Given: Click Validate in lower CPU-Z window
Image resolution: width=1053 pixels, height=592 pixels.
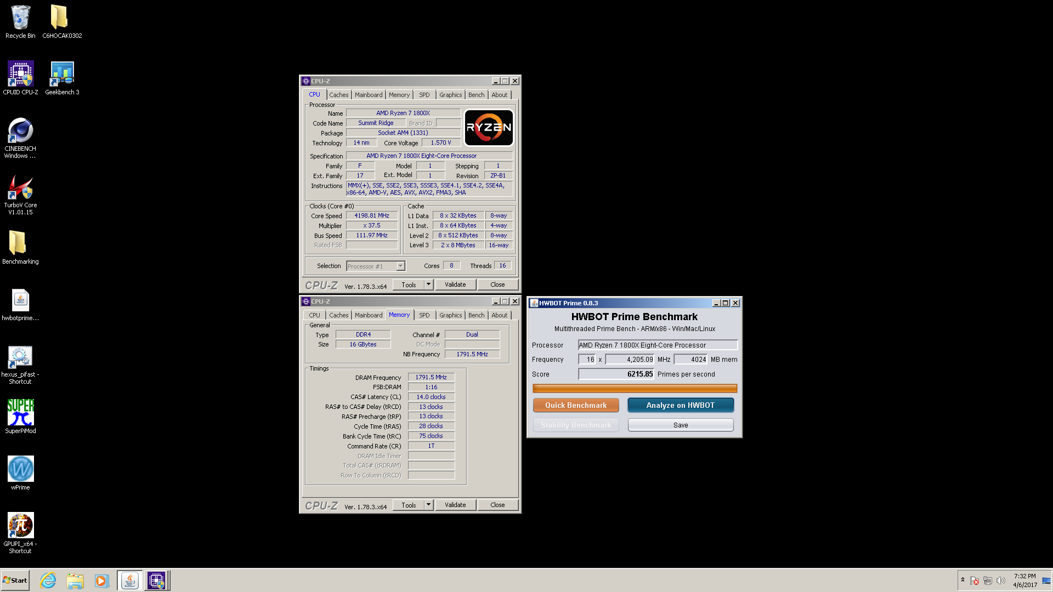Looking at the screenshot, I should click(455, 505).
